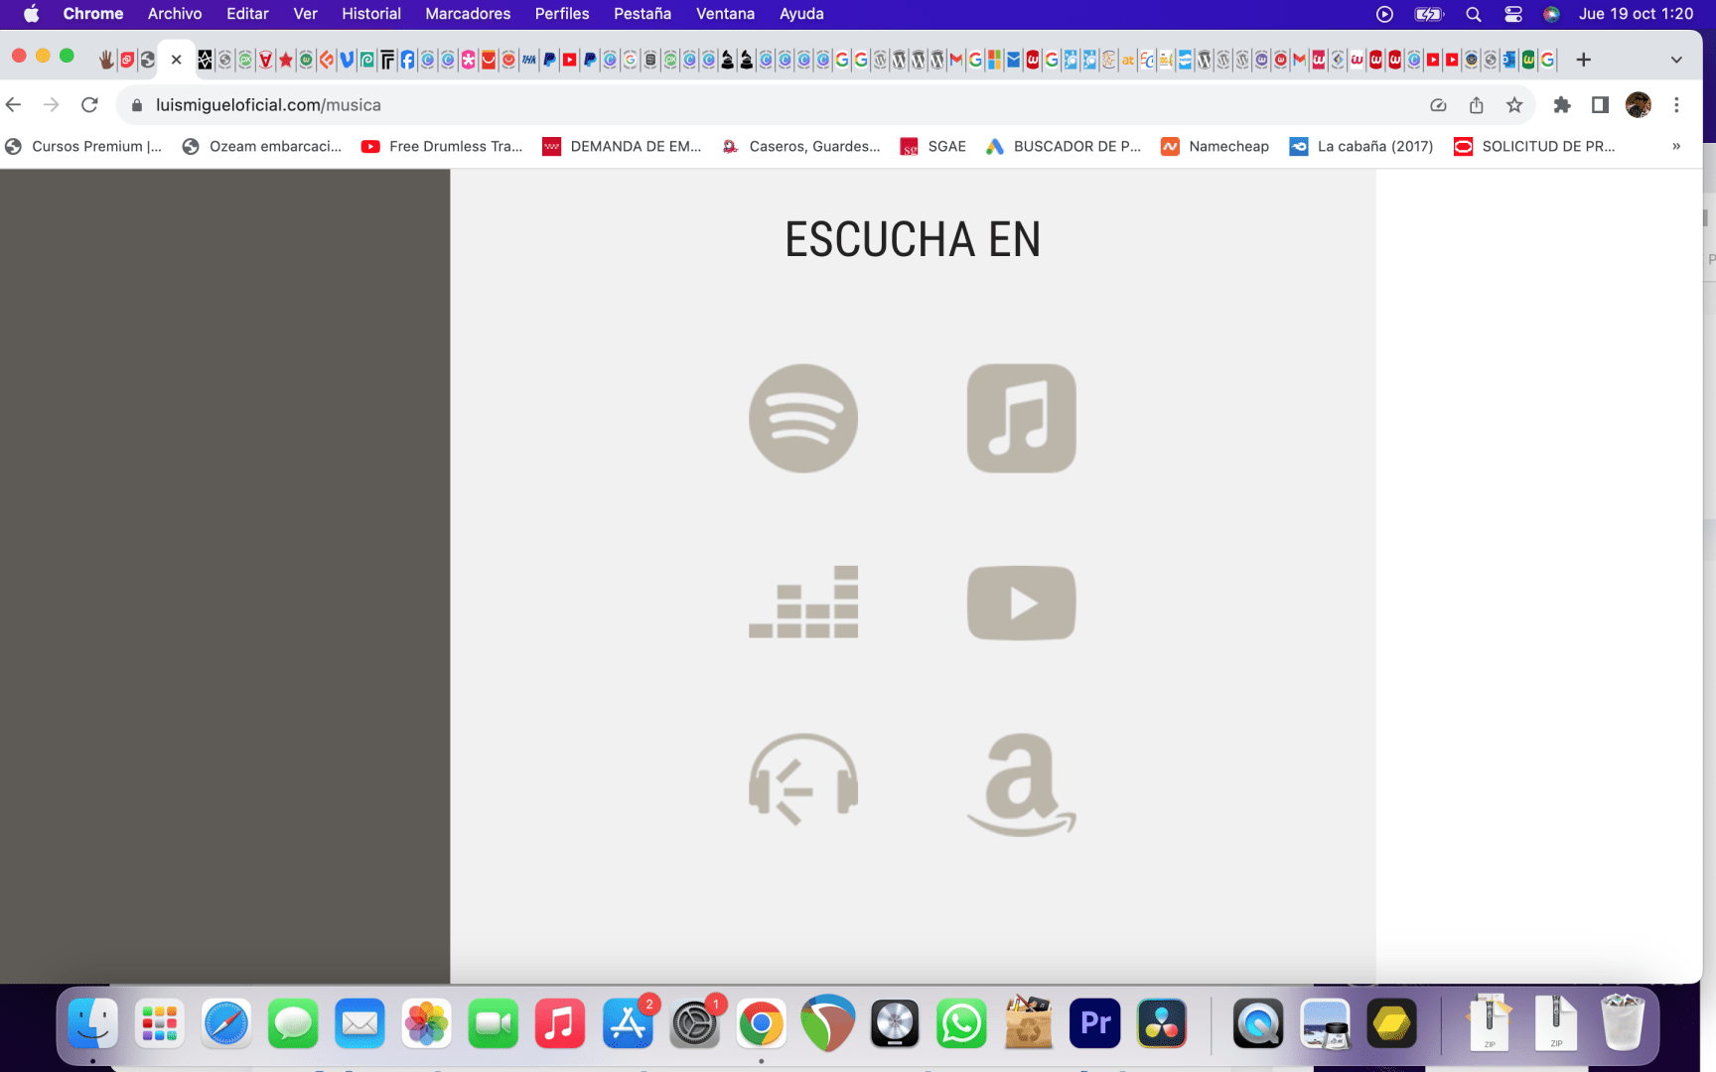Open System Settings from the Dock
Screen dimensions: 1716x1072
click(x=694, y=1023)
